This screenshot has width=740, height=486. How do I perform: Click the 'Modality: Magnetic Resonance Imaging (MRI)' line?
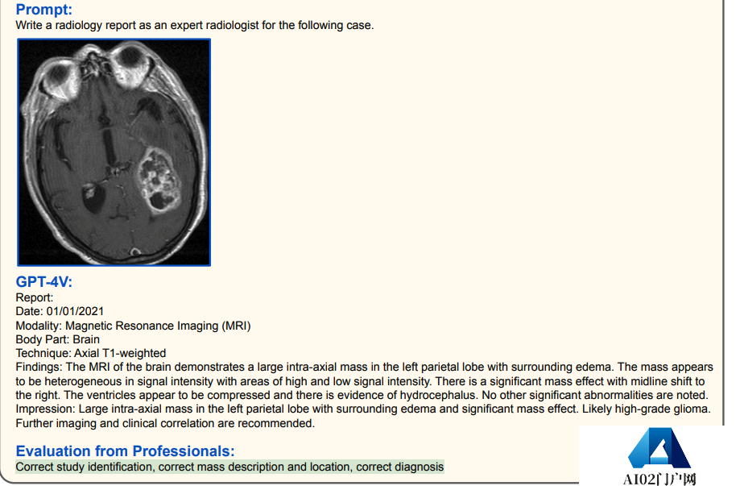pos(133,326)
